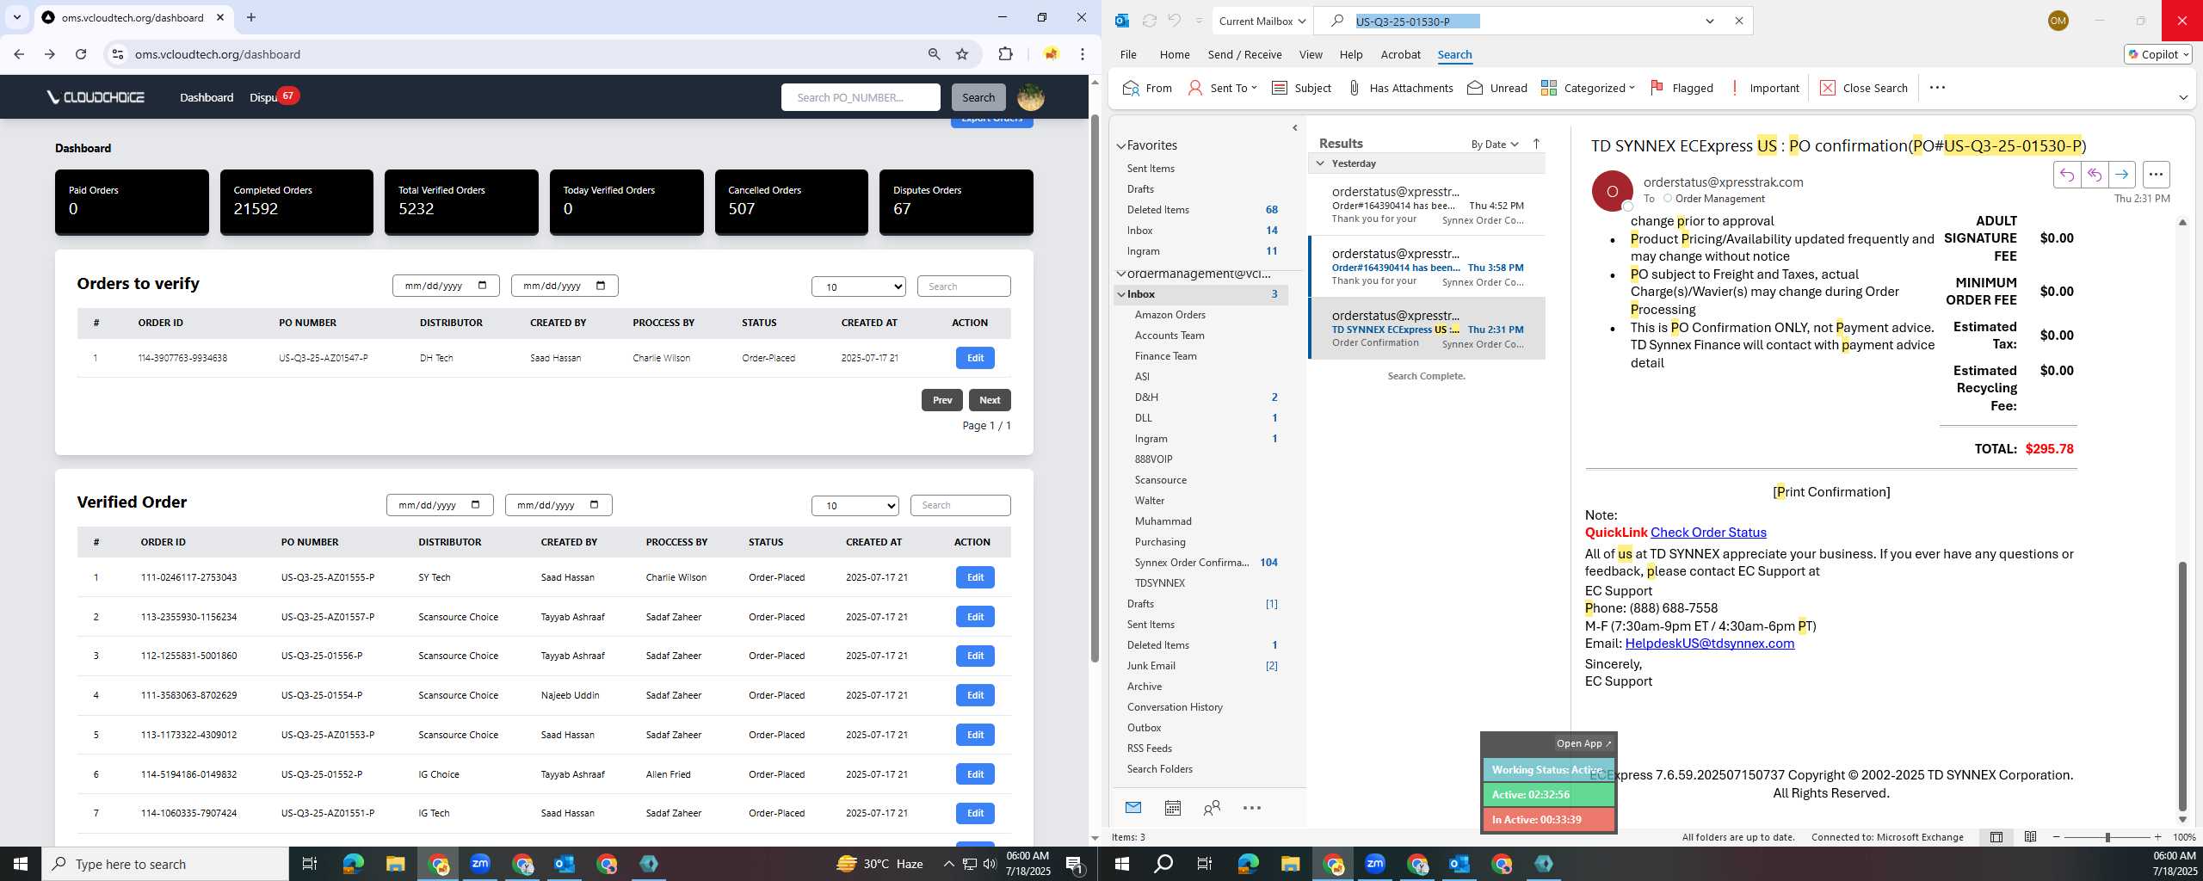
Task: Collapse the Yesterday results group
Action: tap(1320, 163)
